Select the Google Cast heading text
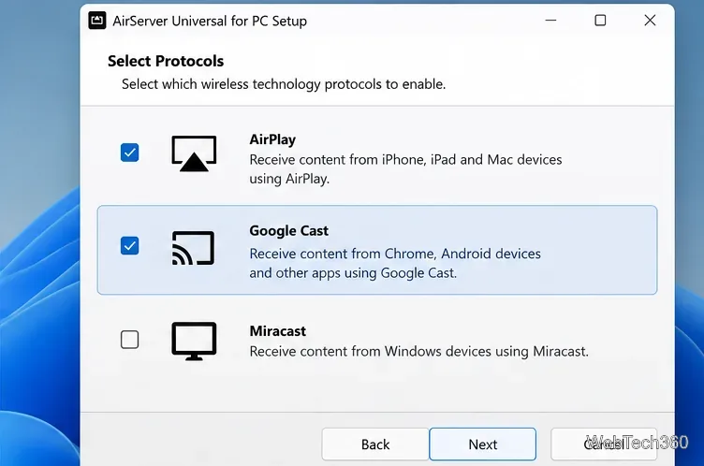The width and height of the screenshot is (704, 466). pos(288,231)
